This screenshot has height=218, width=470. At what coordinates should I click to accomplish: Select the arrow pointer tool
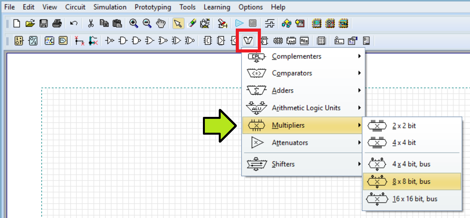coord(178,24)
